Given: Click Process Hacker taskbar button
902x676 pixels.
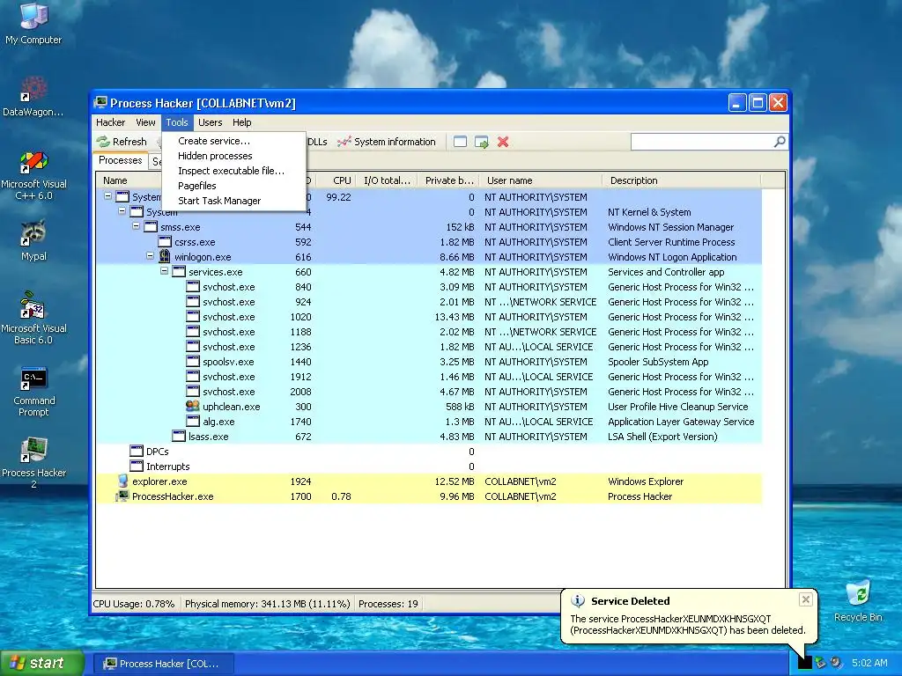Looking at the screenshot, I should (x=163, y=664).
